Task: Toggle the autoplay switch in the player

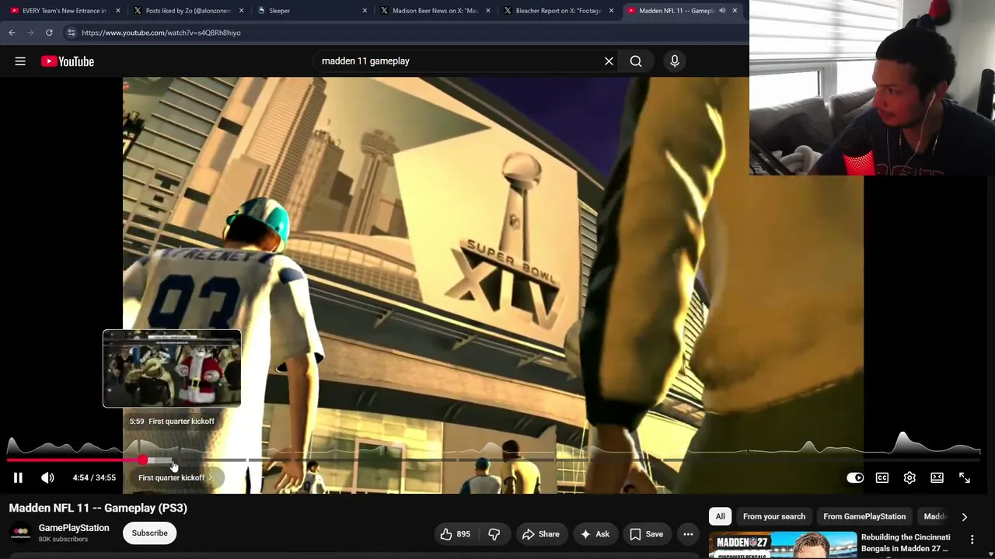Action: [854, 477]
